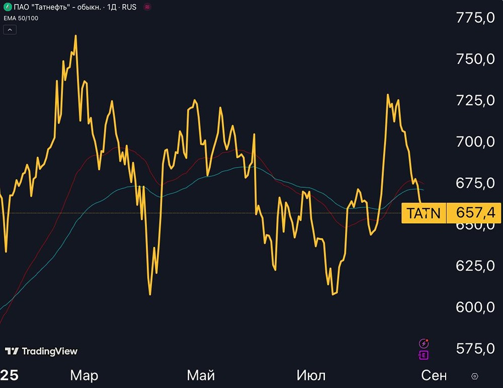Select the EMA 50/100 indicator label

21,18
